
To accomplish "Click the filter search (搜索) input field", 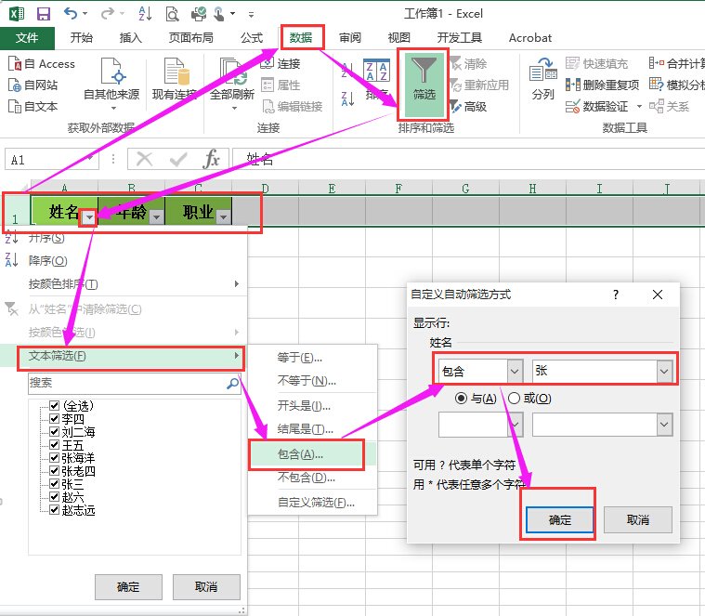I will (135, 383).
